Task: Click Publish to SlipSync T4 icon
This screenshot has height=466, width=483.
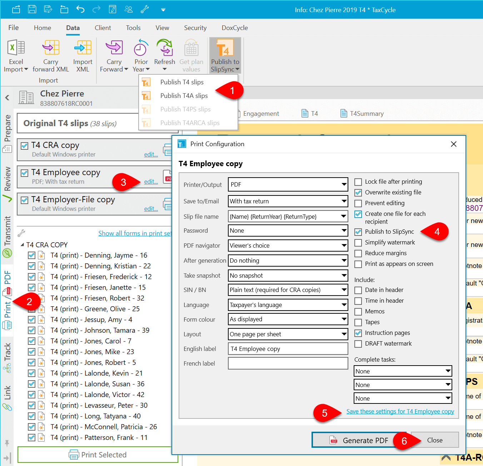Action: tap(225, 48)
